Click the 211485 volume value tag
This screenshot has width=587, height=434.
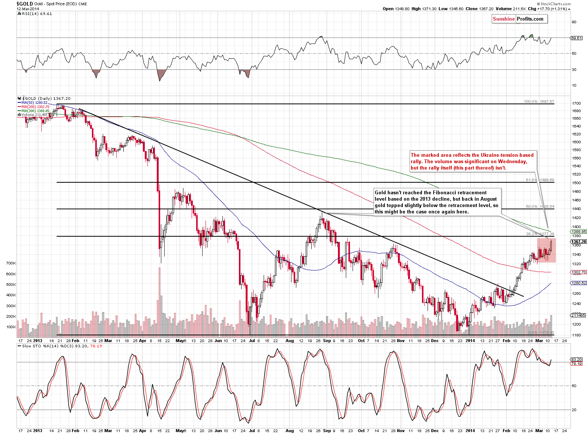click(x=578, y=315)
